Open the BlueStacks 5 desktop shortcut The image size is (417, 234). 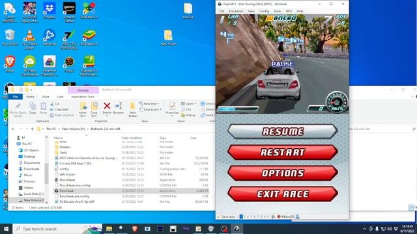pyautogui.click(x=89, y=38)
